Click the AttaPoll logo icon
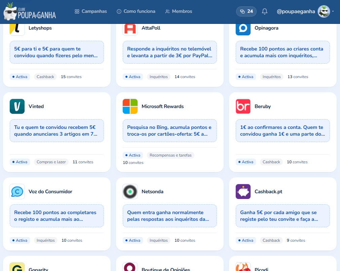Viewport: 340px width, 271px height. click(130, 30)
